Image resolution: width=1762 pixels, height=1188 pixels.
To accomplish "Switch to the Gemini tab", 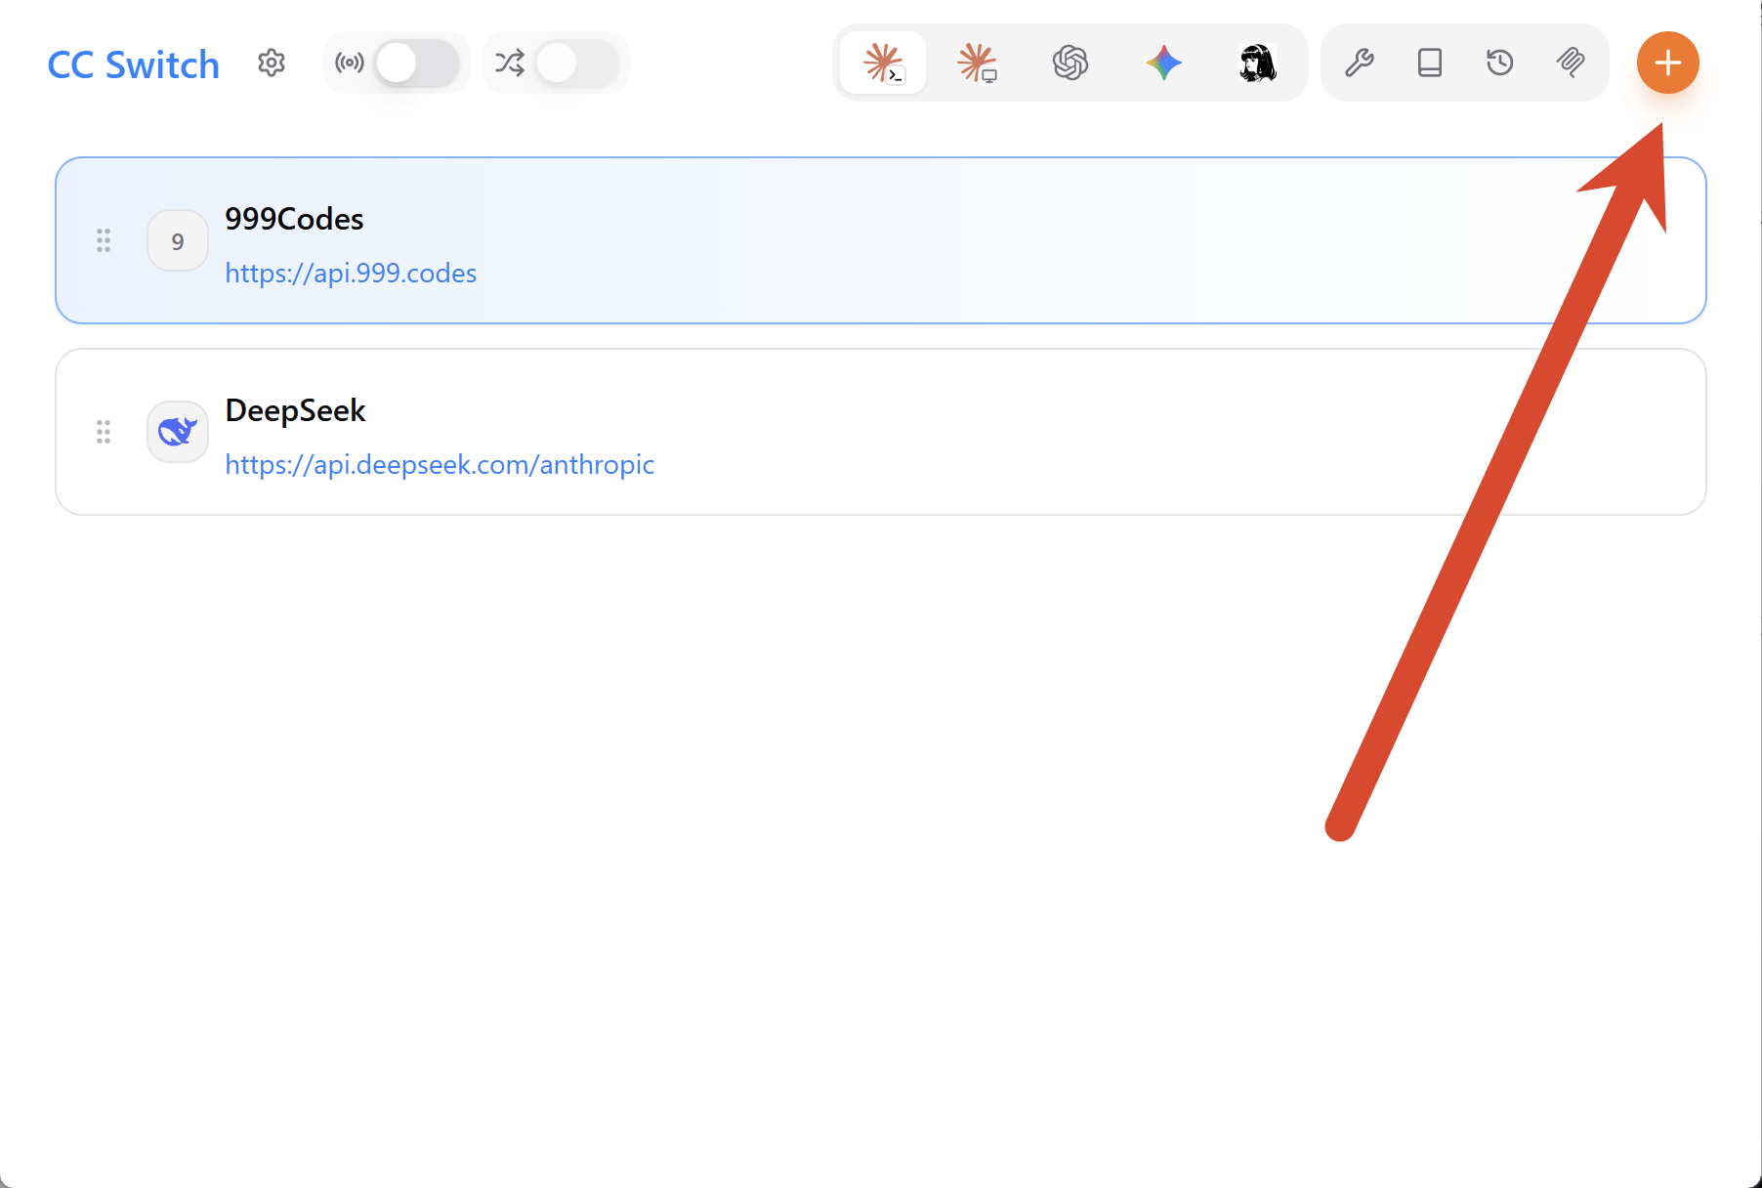I will coord(1164,64).
